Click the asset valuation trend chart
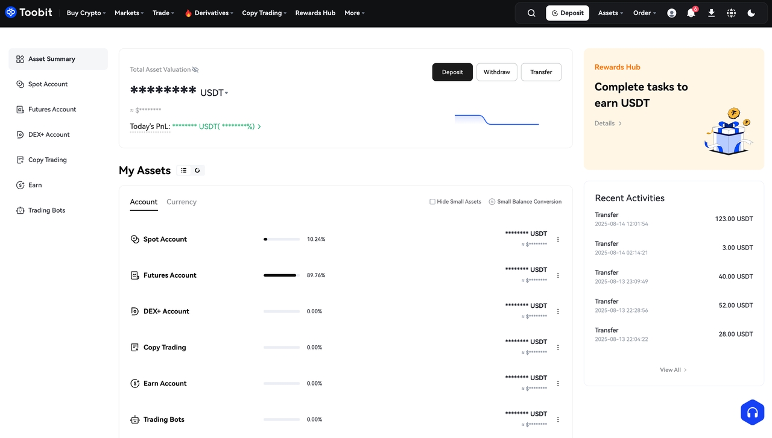 point(496,119)
